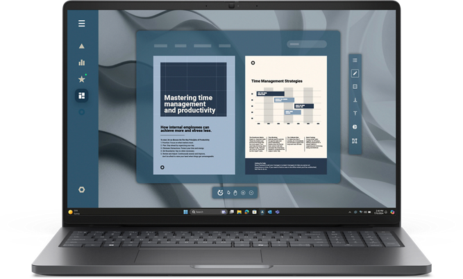
Task: Open the bar chart icon in sidebar
Action: pyautogui.click(x=82, y=62)
